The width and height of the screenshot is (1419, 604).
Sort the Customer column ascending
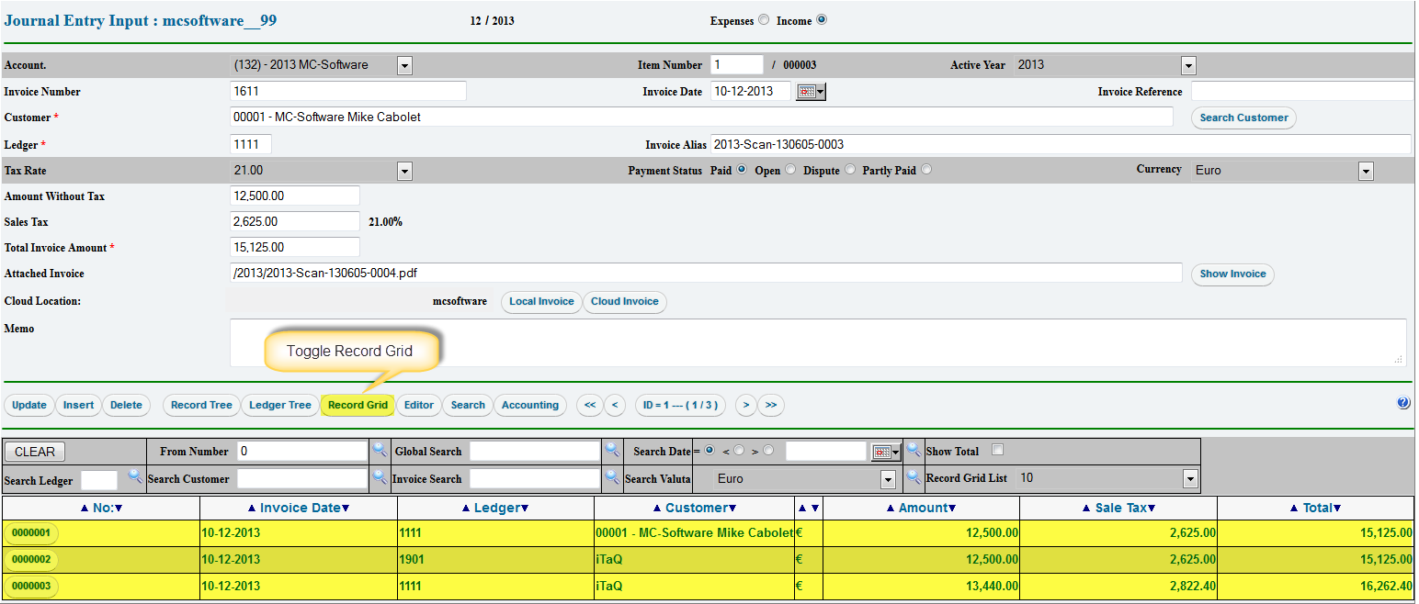[x=657, y=509]
